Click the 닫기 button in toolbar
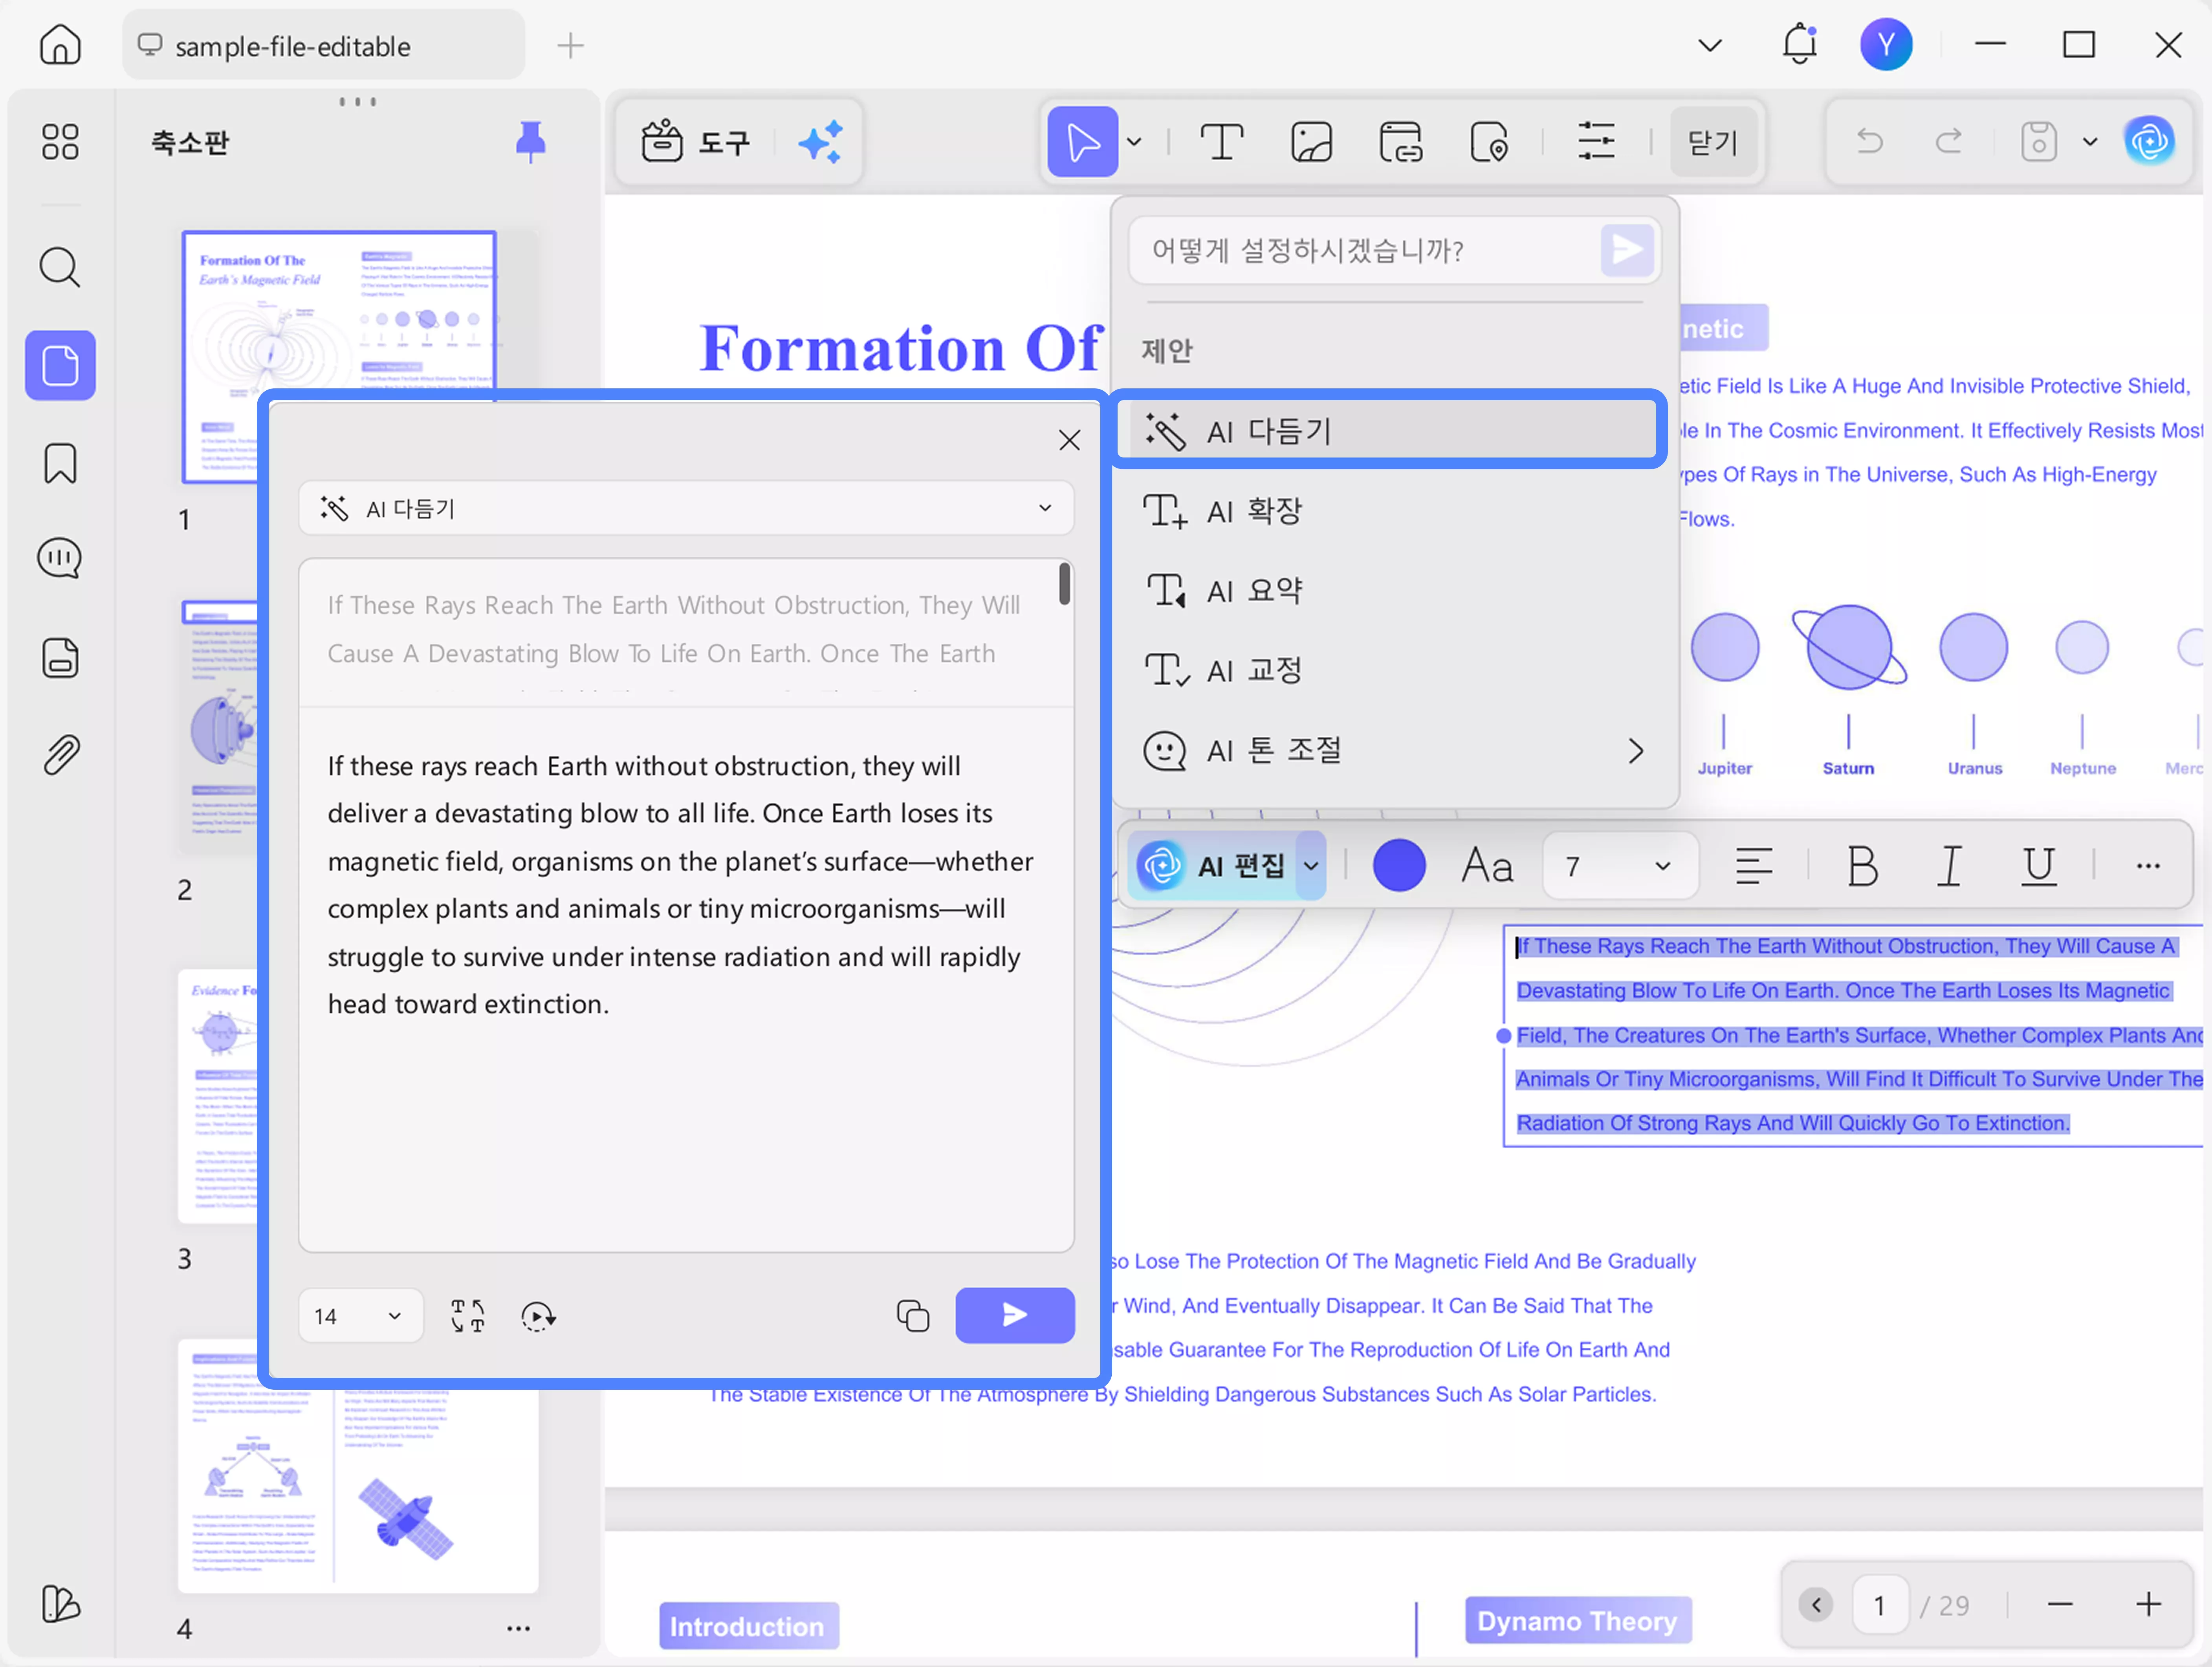Viewport: 2212px width, 1667px height. tap(1712, 142)
